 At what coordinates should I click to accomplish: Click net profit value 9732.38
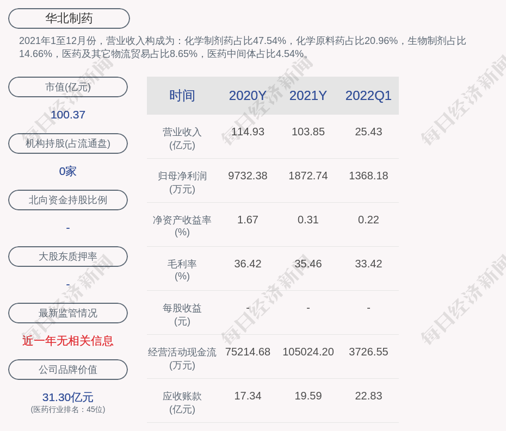248,176
